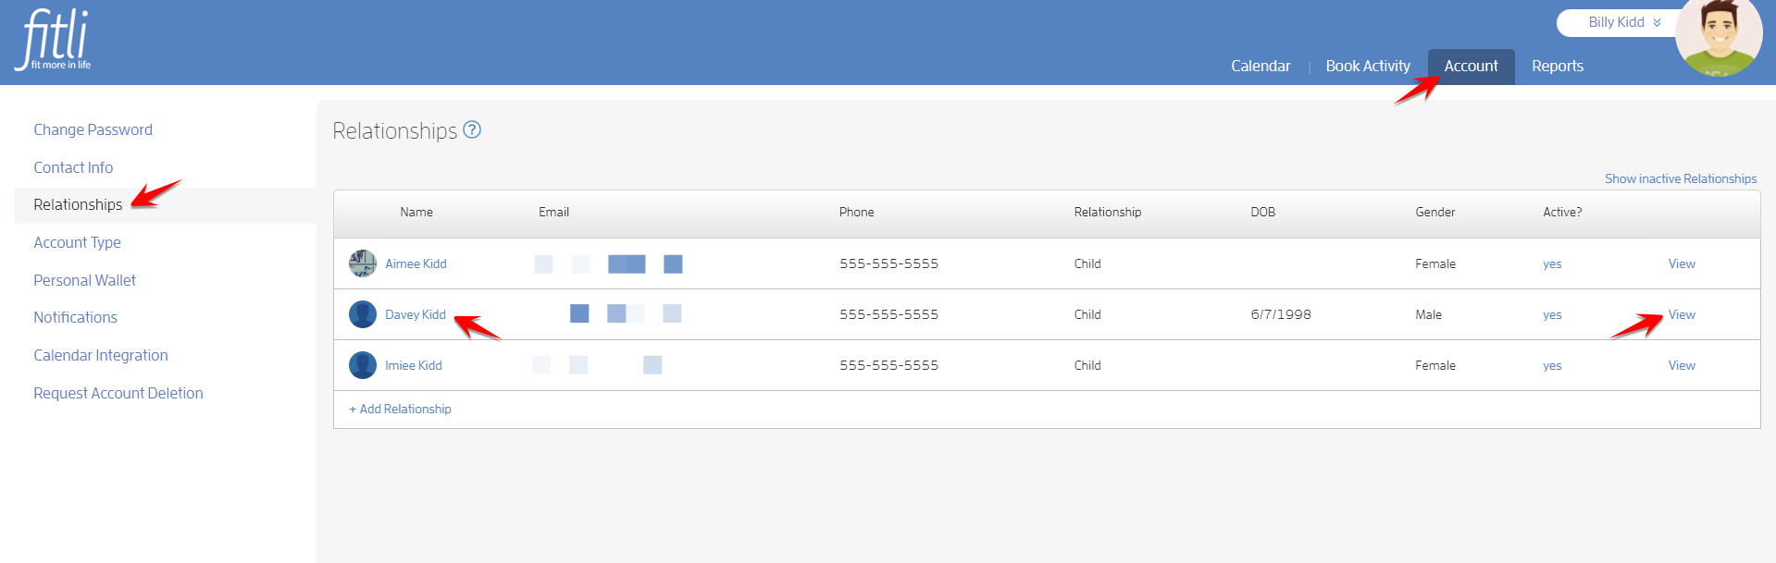Click Aimee Kidd's avatar thumbnail

363,263
